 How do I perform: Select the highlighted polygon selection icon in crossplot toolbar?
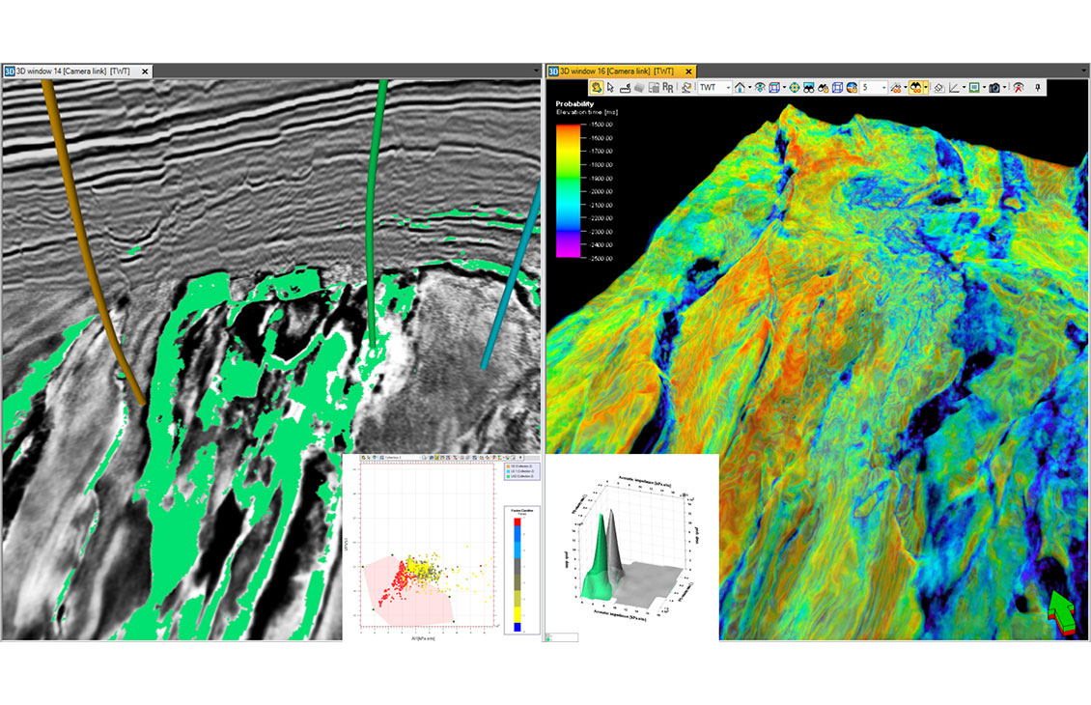pos(436,458)
